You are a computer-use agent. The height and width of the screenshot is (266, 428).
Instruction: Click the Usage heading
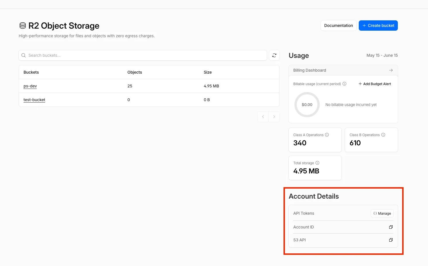299,56
